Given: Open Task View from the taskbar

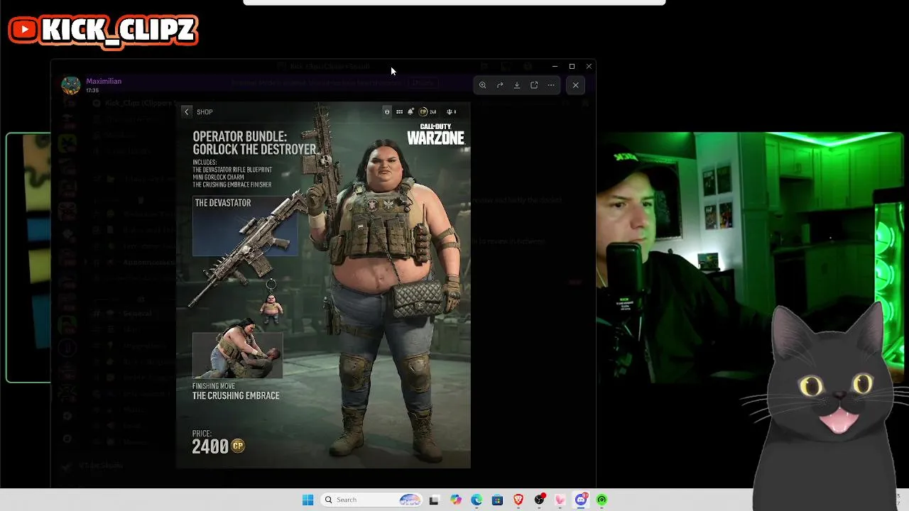Looking at the screenshot, I should (434, 500).
